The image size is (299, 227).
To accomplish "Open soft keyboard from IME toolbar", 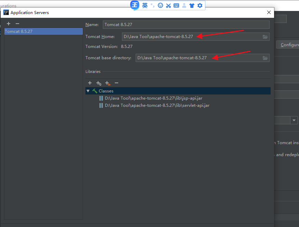I will click(176, 5).
